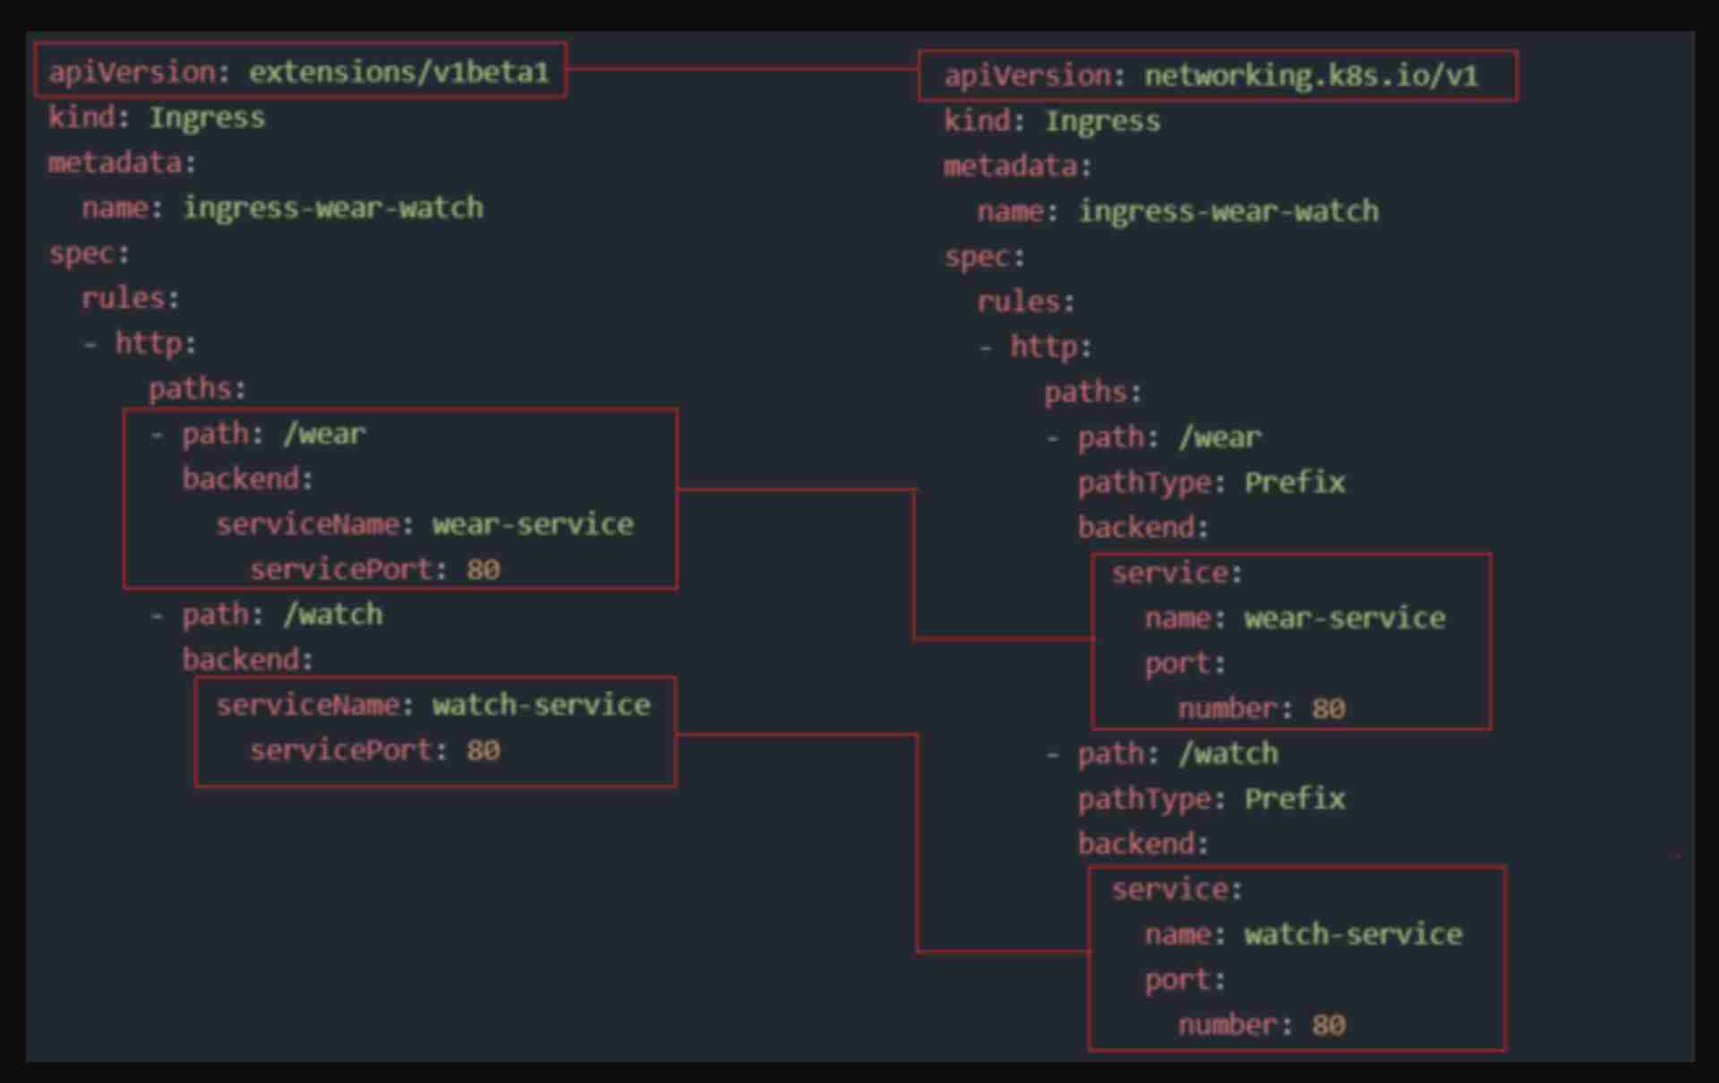Click the 'apiVersion: extensions/v1beta1' line
The image size is (1719, 1083).
299,72
